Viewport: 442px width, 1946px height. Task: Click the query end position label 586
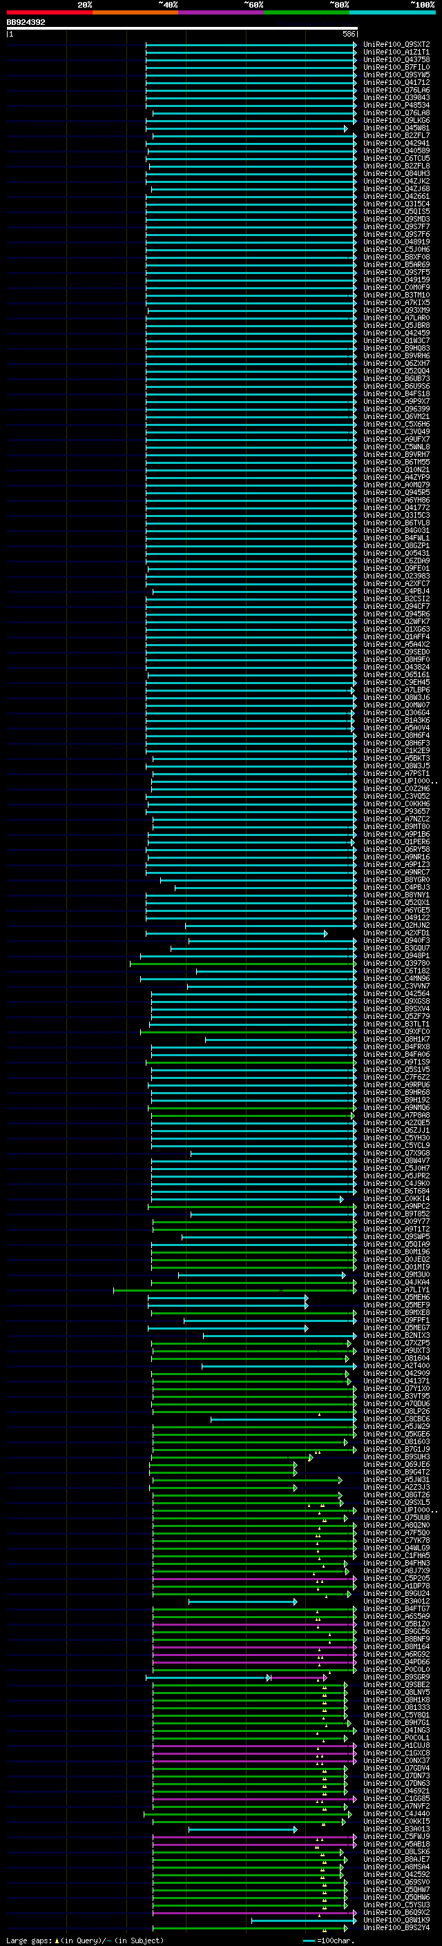pyautogui.click(x=348, y=34)
